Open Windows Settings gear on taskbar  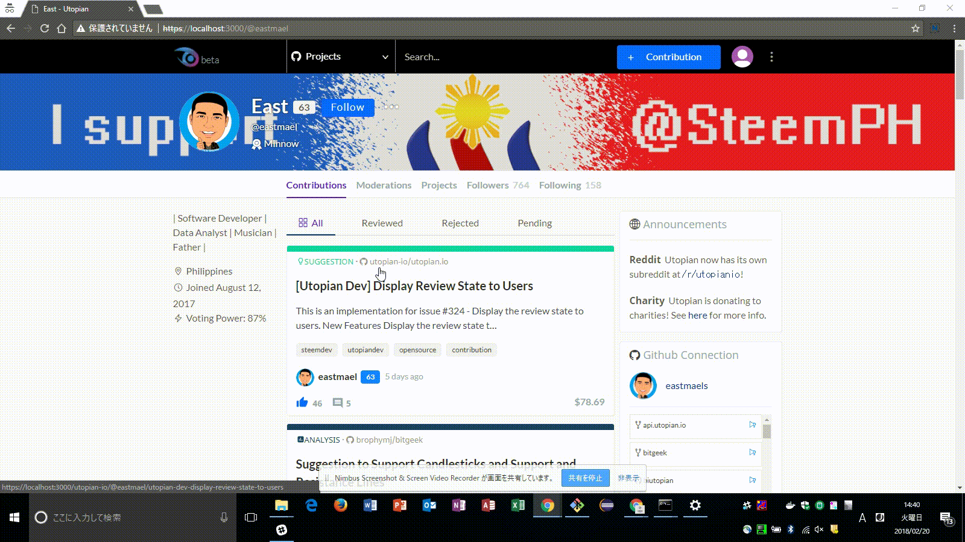(695, 505)
